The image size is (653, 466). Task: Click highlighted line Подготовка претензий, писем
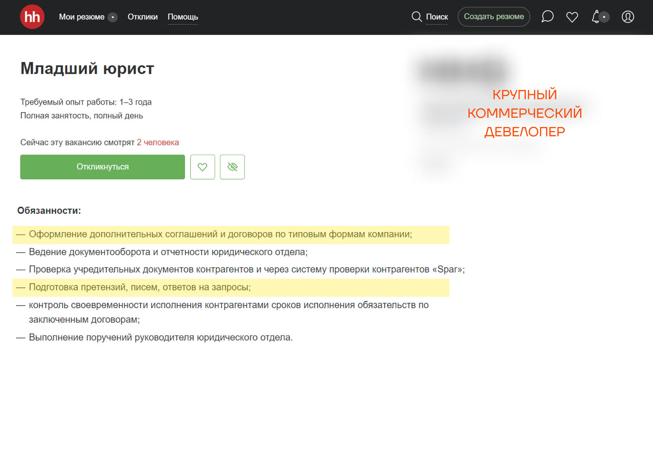(x=231, y=288)
